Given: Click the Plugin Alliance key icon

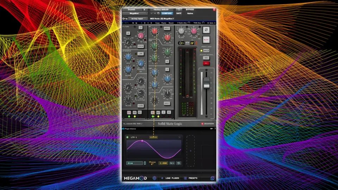Looking at the screenshot, I should [212, 129].
